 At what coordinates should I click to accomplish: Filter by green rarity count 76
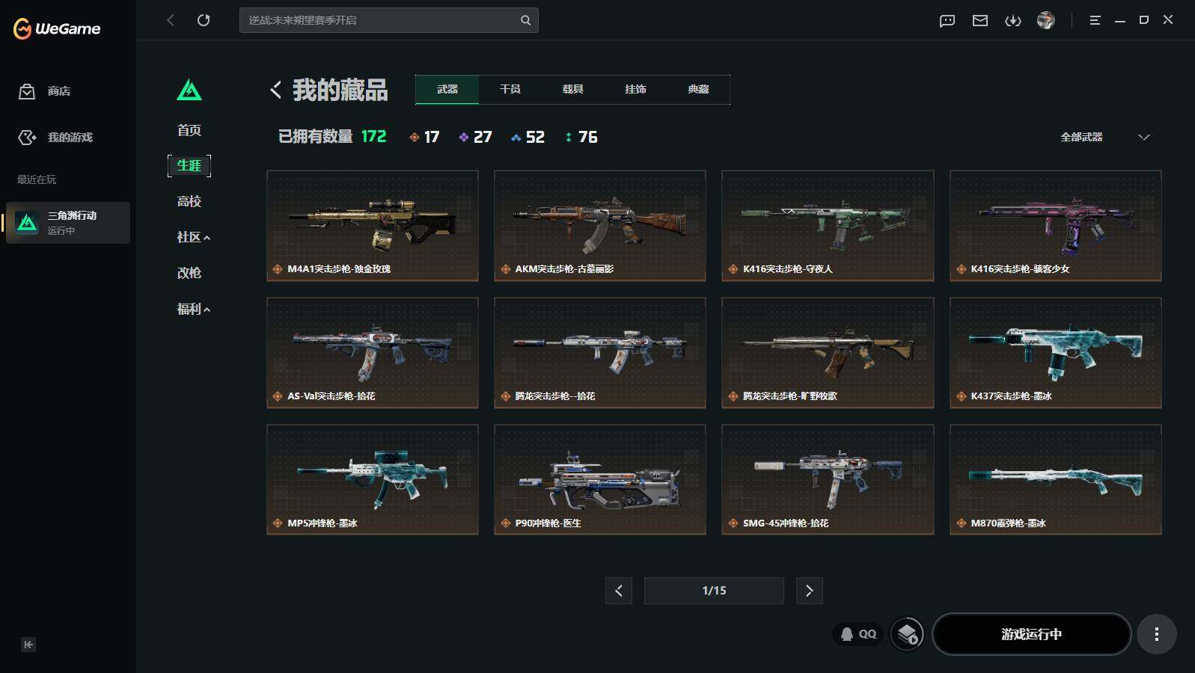pyautogui.click(x=581, y=137)
